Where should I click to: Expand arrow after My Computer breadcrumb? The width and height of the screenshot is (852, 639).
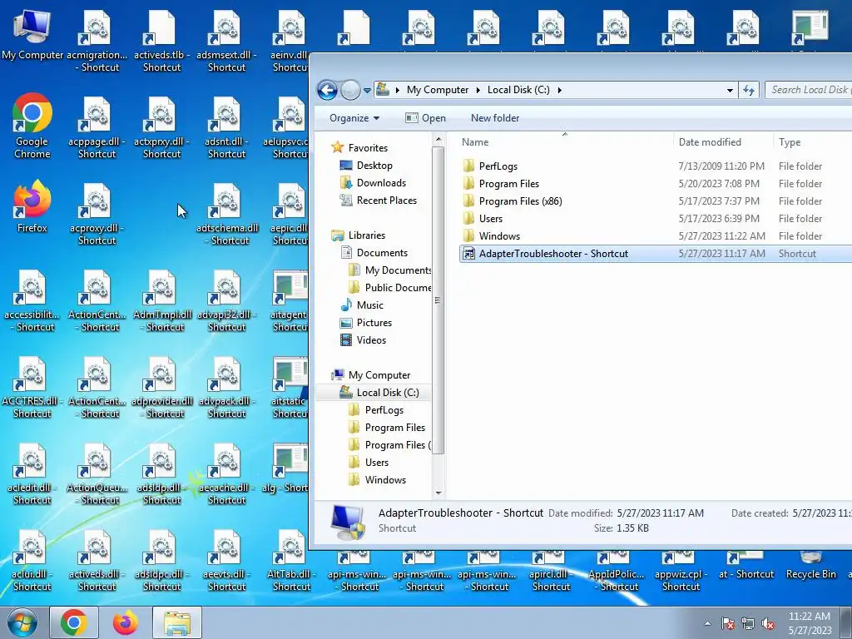pyautogui.click(x=478, y=90)
